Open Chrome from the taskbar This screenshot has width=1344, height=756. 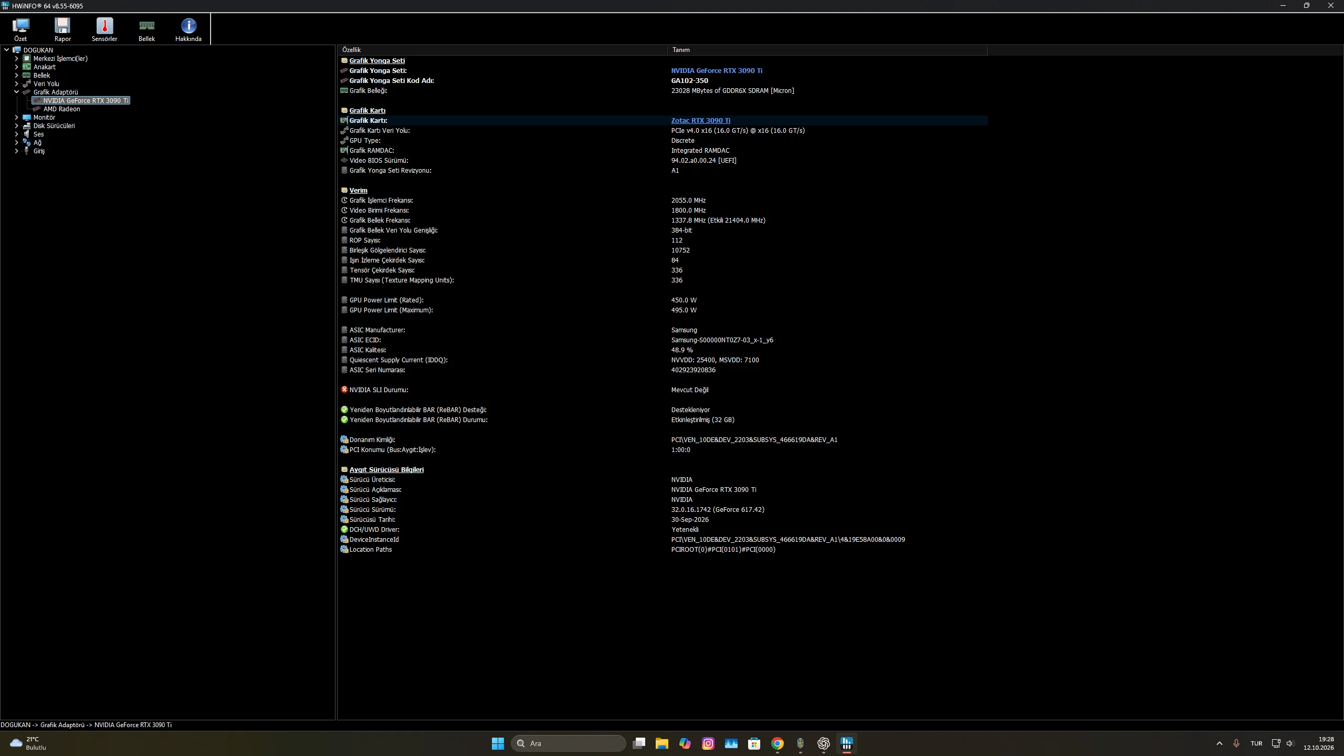click(x=778, y=743)
